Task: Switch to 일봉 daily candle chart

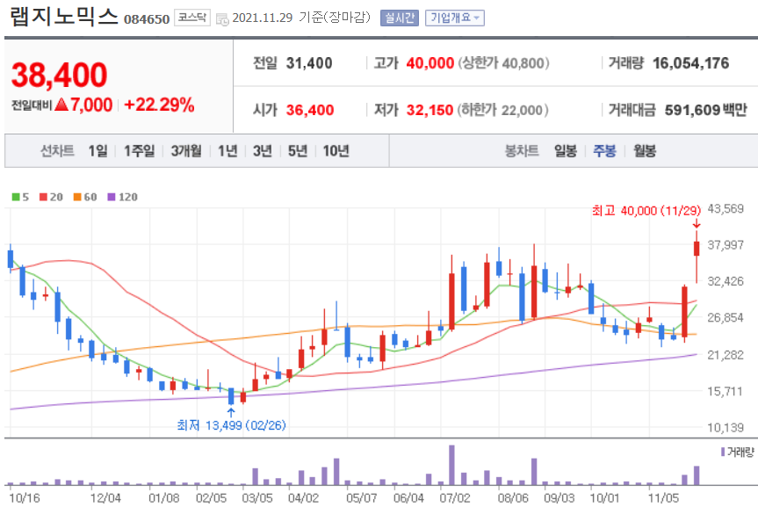Action: point(566,151)
